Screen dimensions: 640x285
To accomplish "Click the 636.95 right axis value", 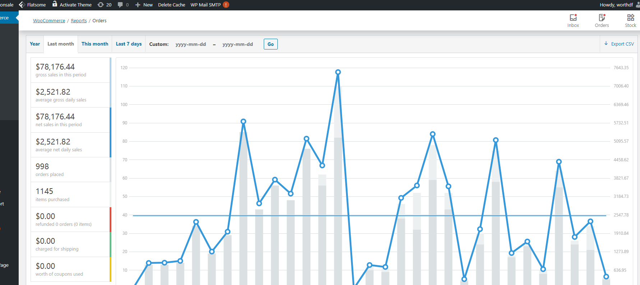I will [620, 270].
